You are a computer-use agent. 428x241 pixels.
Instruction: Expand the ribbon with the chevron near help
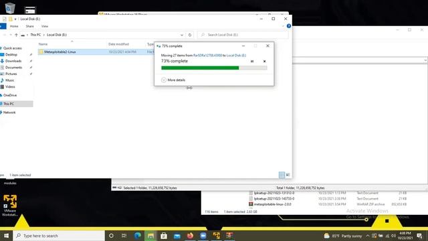283,26
